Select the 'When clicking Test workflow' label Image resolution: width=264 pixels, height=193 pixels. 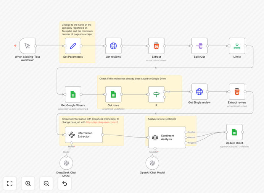click(27, 58)
